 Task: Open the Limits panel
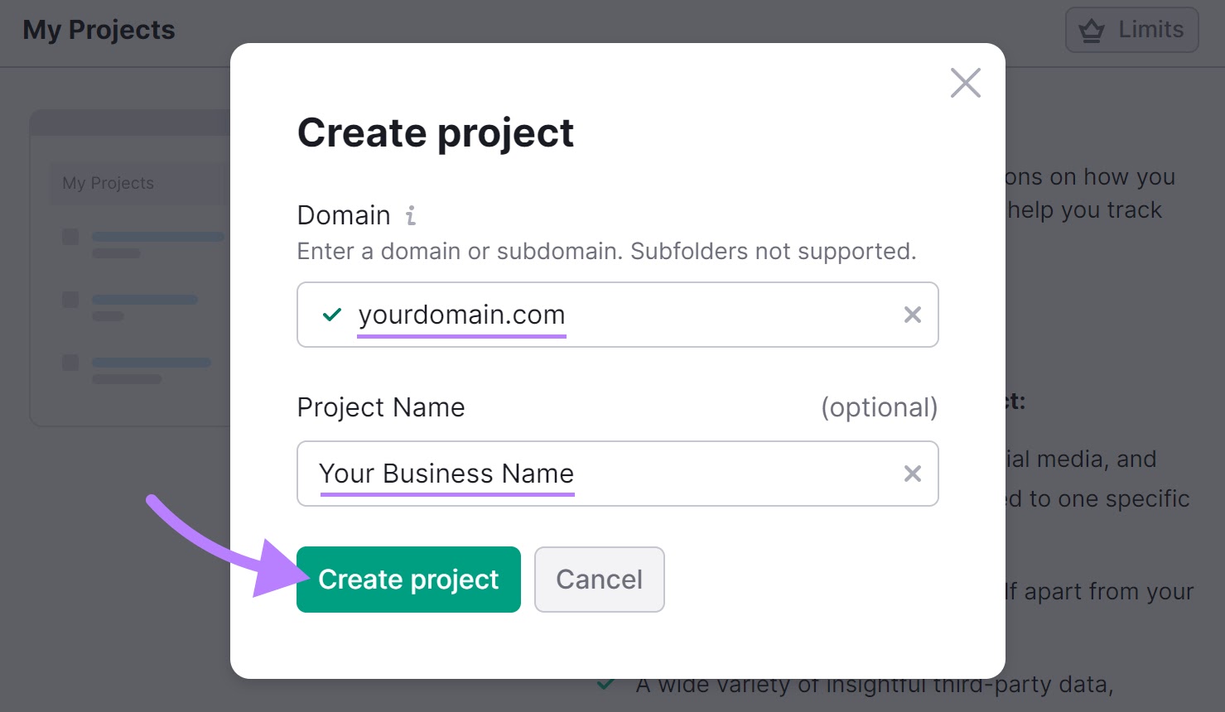(x=1131, y=29)
